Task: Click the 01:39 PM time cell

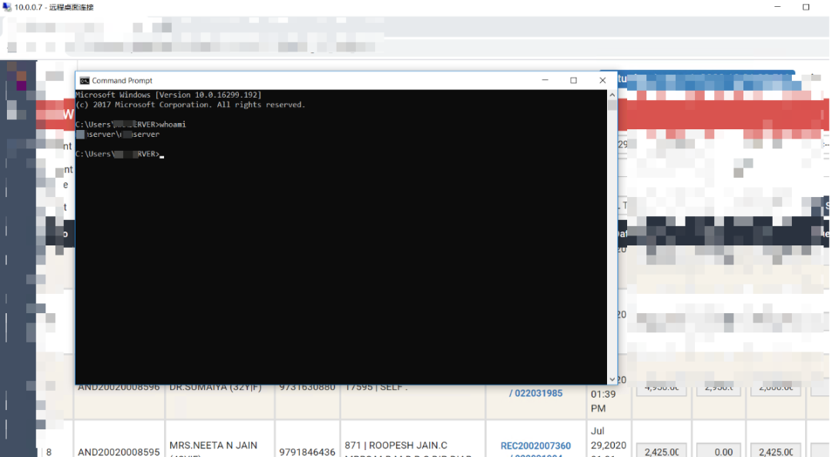Action: click(603, 402)
